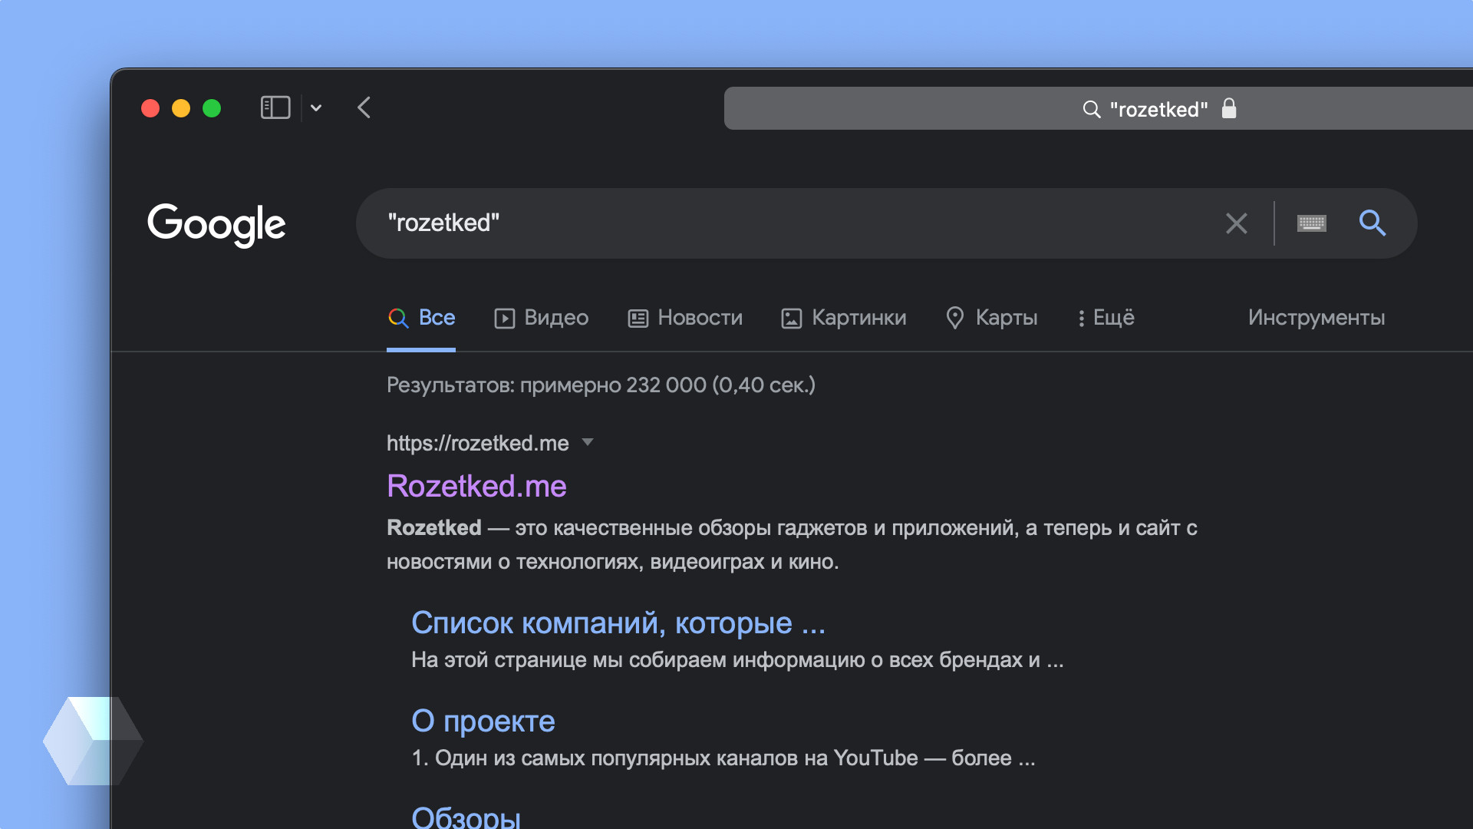This screenshot has height=829, width=1473.
Task: Toggle the Safari sidebar icon
Action: 275,107
